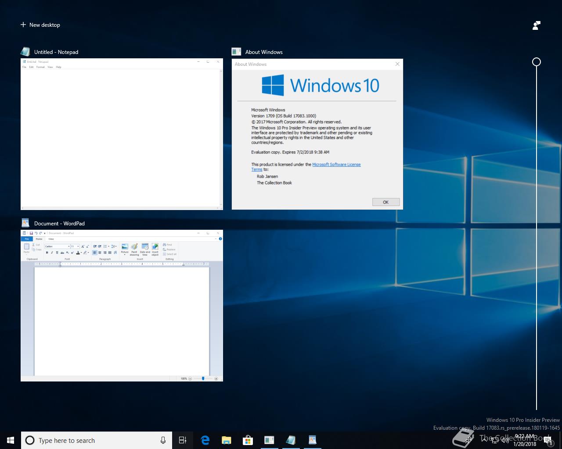Open the font size 11 dropdown in WordPad
This screenshot has width=562, height=449.
[x=78, y=246]
